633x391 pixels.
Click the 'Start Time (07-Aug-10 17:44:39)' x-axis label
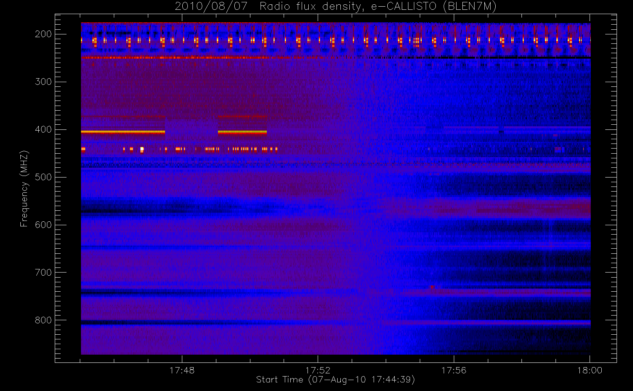(335, 380)
